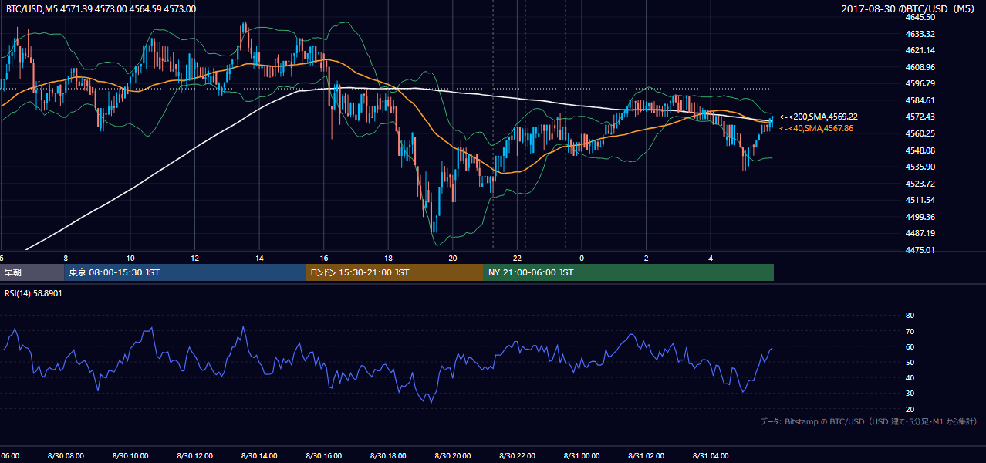Select the NY 21:00-06:00 JST session bar
The height and width of the screenshot is (463, 986).
[x=629, y=272]
